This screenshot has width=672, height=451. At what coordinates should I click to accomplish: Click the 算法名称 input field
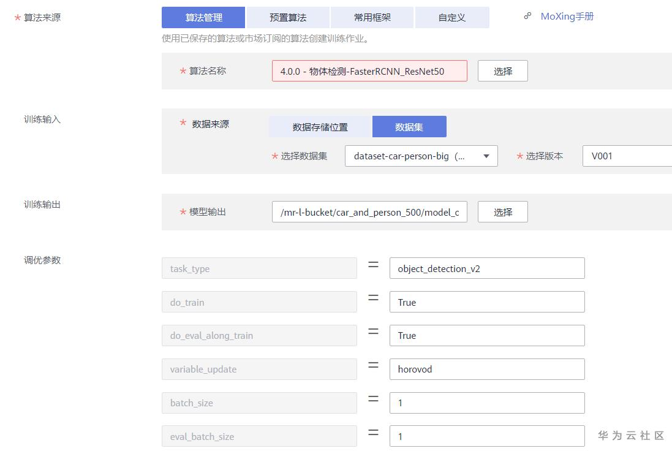click(x=369, y=71)
